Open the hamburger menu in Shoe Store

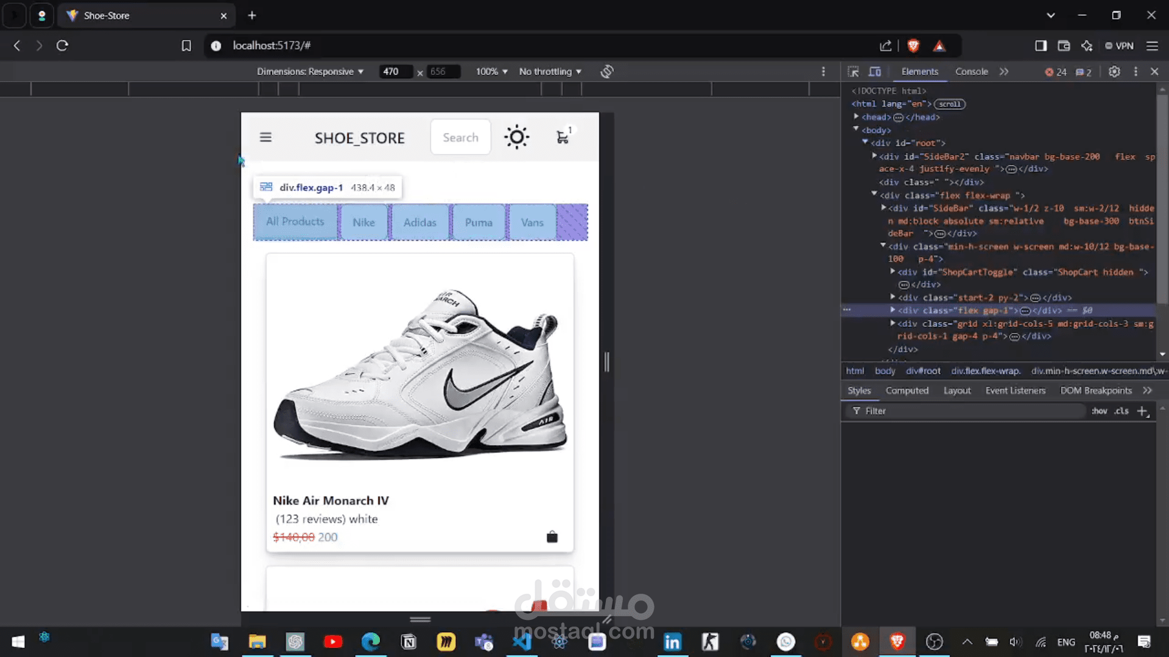point(265,137)
